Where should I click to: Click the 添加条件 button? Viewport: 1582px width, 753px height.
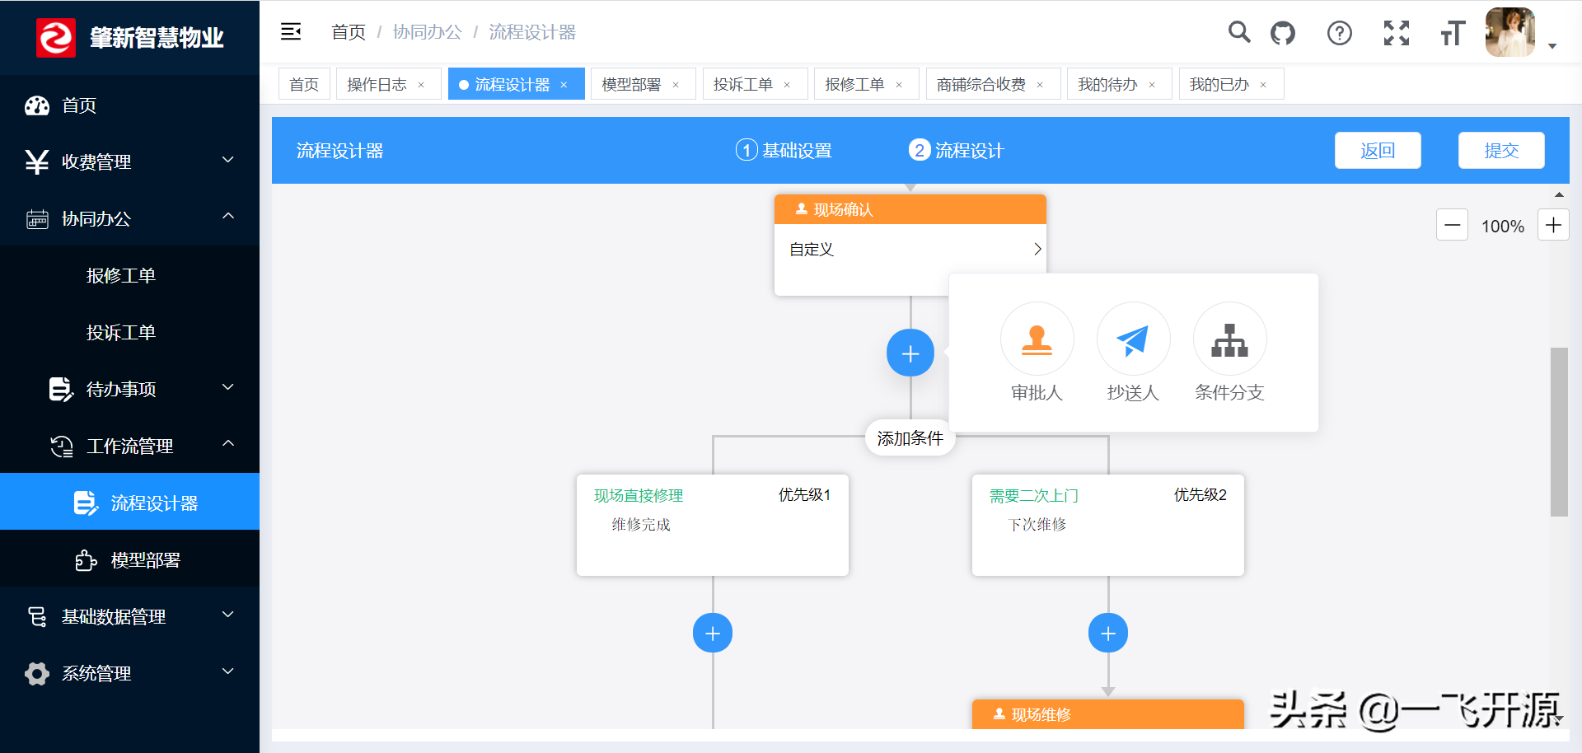(x=910, y=437)
